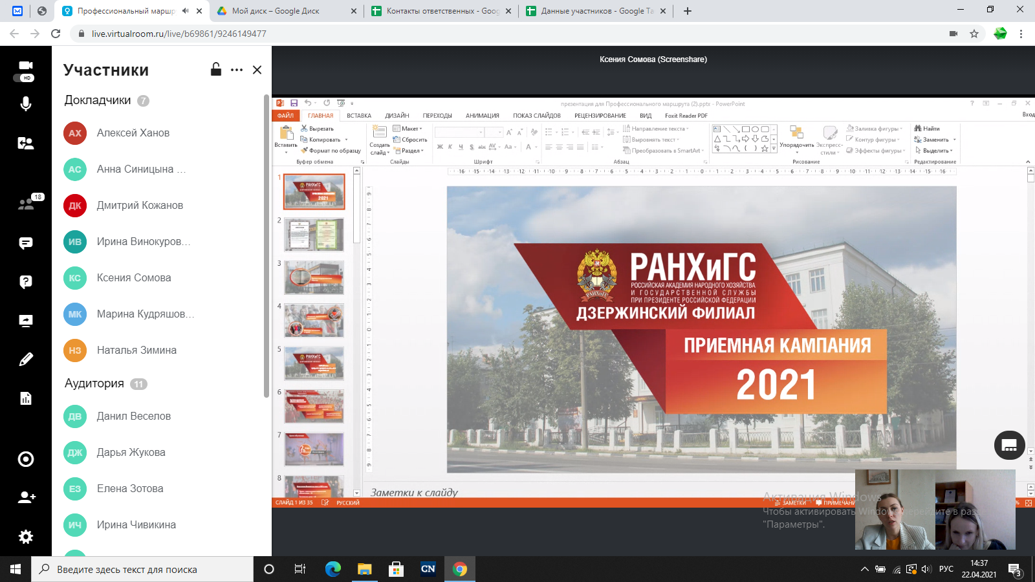
Task: Reload the browser page
Action: 56,34
